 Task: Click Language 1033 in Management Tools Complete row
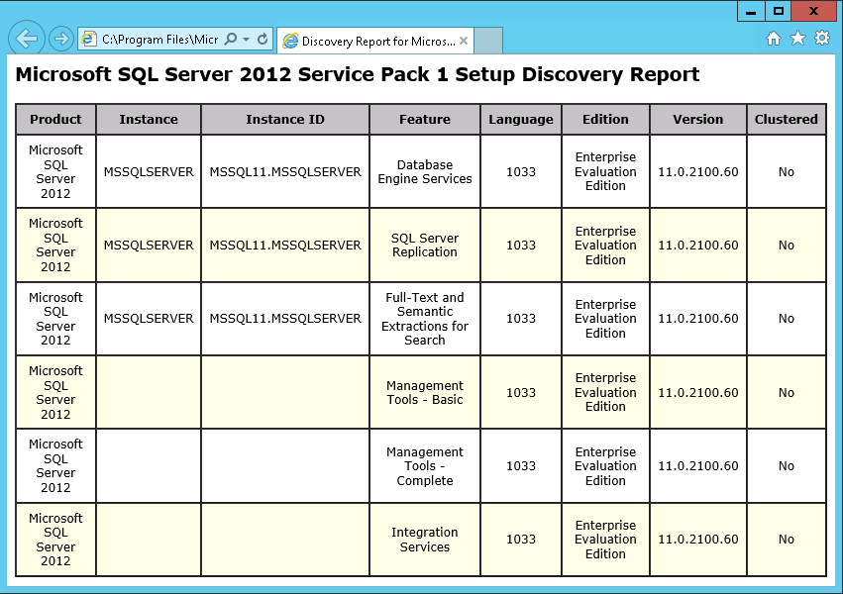pos(521,465)
